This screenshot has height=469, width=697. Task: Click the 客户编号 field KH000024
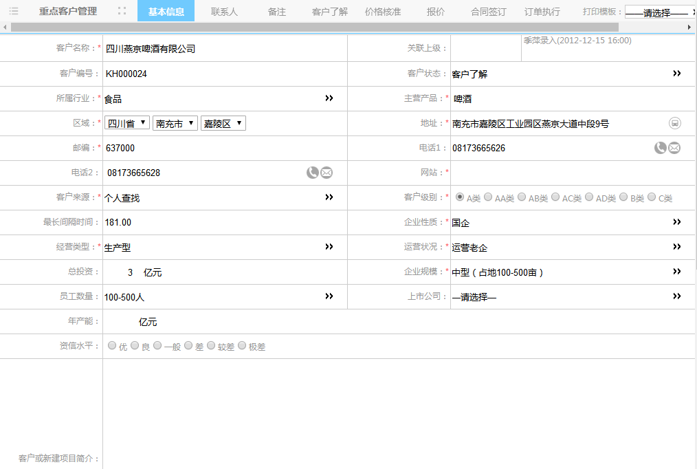point(225,74)
